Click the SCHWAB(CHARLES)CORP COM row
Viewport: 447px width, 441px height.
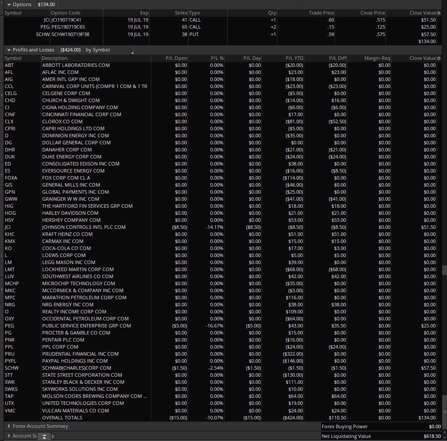tap(220, 368)
